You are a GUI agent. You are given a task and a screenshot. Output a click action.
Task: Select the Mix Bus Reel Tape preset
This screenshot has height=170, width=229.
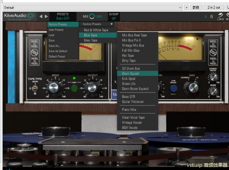coord(138,35)
